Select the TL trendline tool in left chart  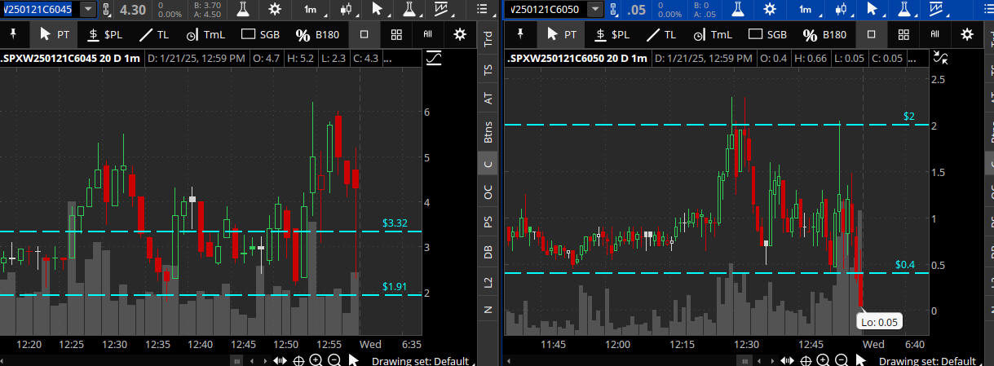pos(153,35)
